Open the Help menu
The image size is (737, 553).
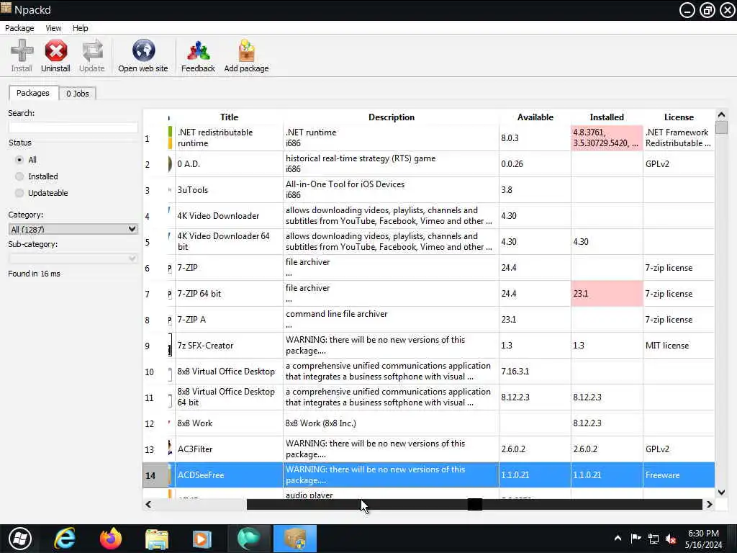pos(80,28)
